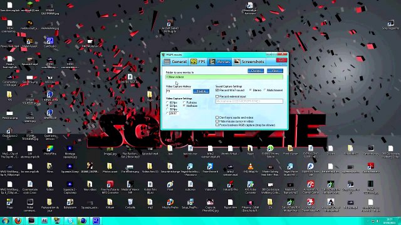
Task: Click the Killcam folder icon
Action: coord(110,202)
